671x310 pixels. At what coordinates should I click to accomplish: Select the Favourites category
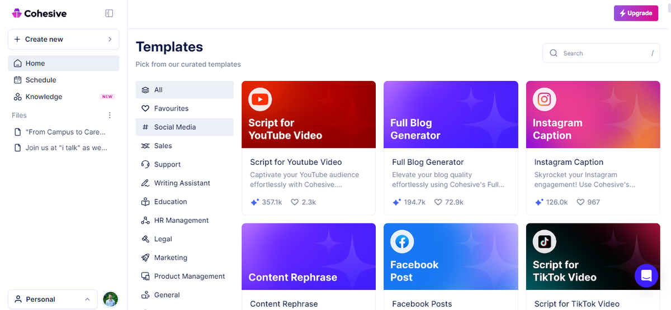[x=185, y=108]
